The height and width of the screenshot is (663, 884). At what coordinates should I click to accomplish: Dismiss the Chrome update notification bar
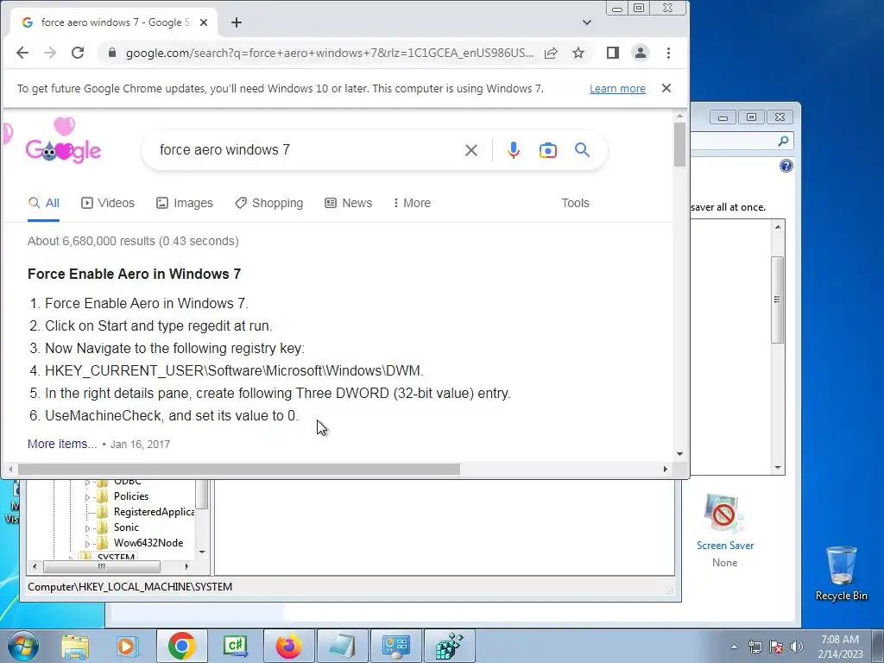[x=666, y=89]
